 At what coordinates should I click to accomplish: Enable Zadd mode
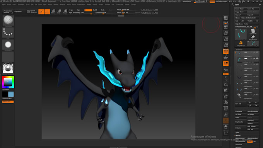95,10
